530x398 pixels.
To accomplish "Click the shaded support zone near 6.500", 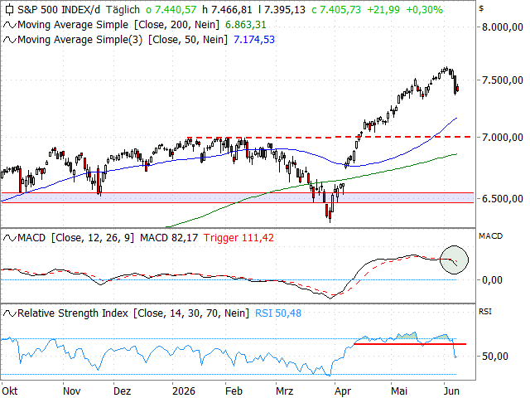I will (x=238, y=198).
